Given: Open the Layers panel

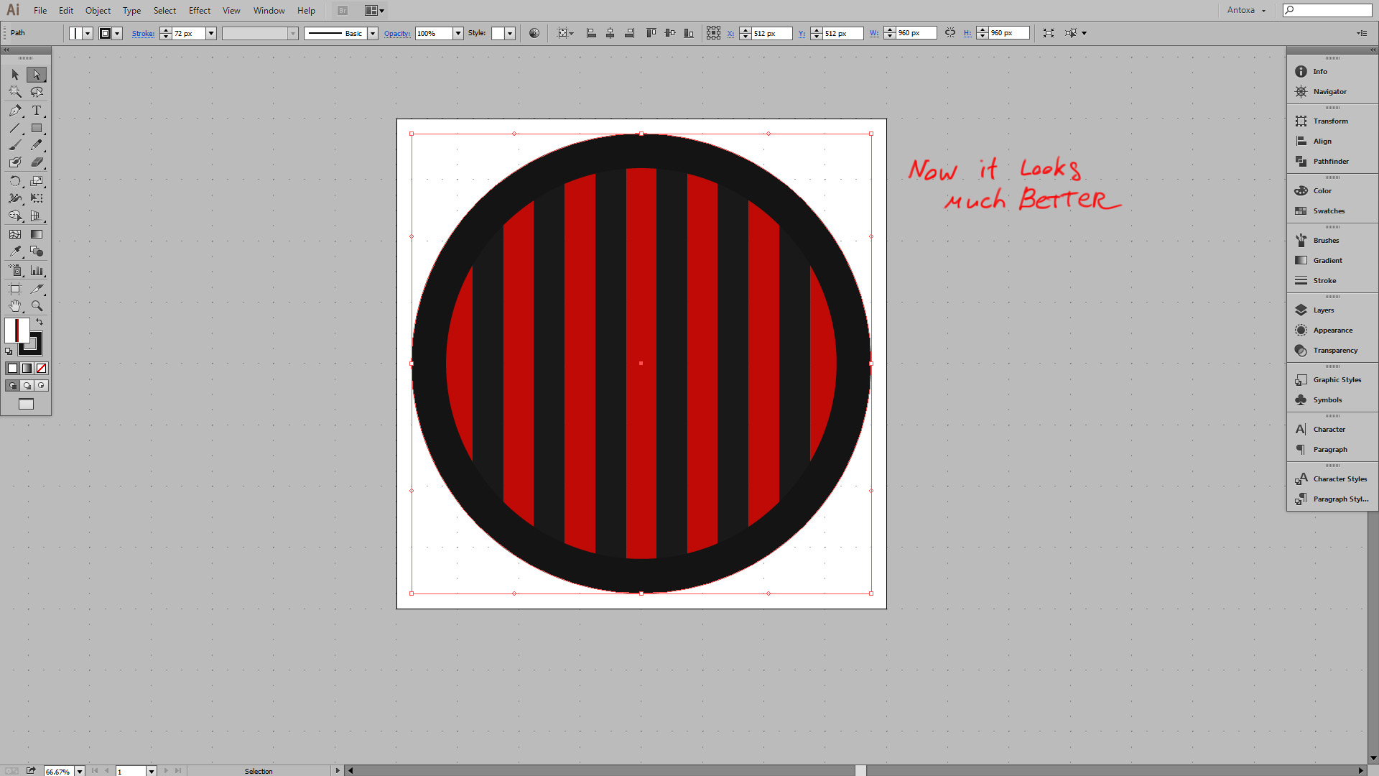Looking at the screenshot, I should (1323, 310).
